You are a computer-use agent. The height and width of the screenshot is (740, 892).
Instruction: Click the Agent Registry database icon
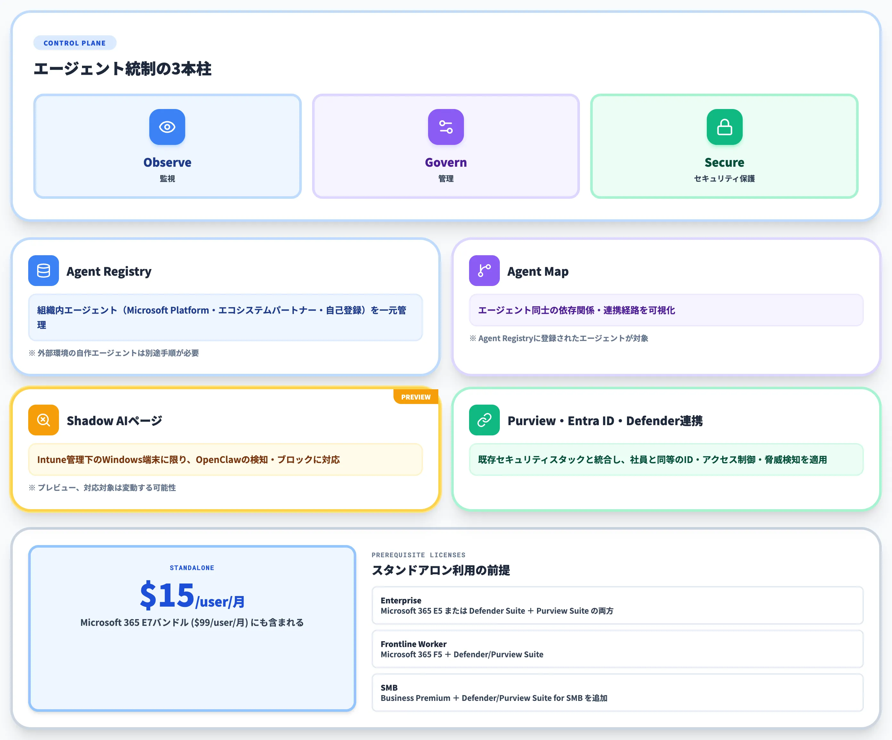(43, 270)
